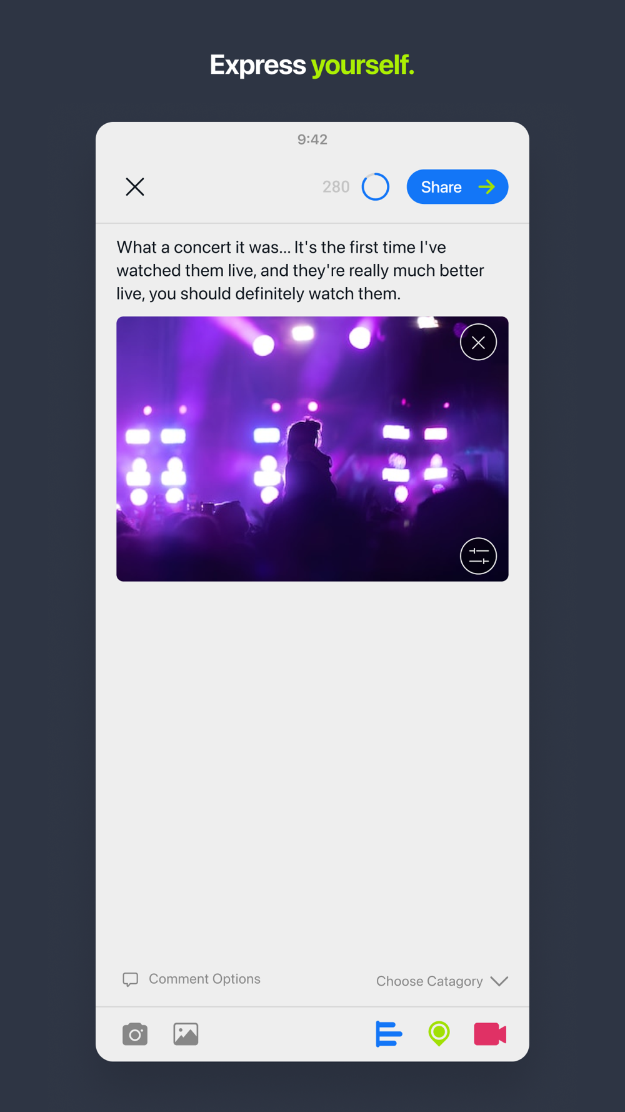The height and width of the screenshot is (1112, 625).
Task: Select the 280 character counter
Action: coord(336,186)
